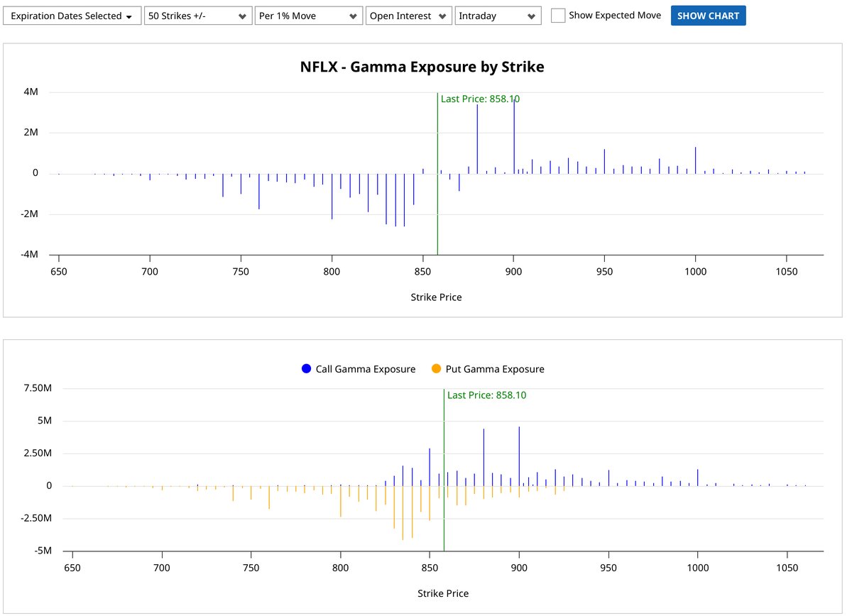Open the Expiration Dates Selected dropdown
This screenshot has width=852, height=616.
coord(72,16)
